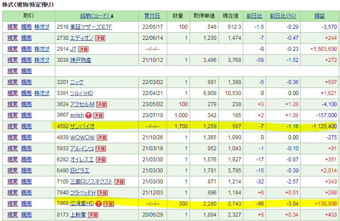Open the 日ピラ工 stock link
Image resolution: width=340 pixels, height=221 pixels.
[x=80, y=171]
